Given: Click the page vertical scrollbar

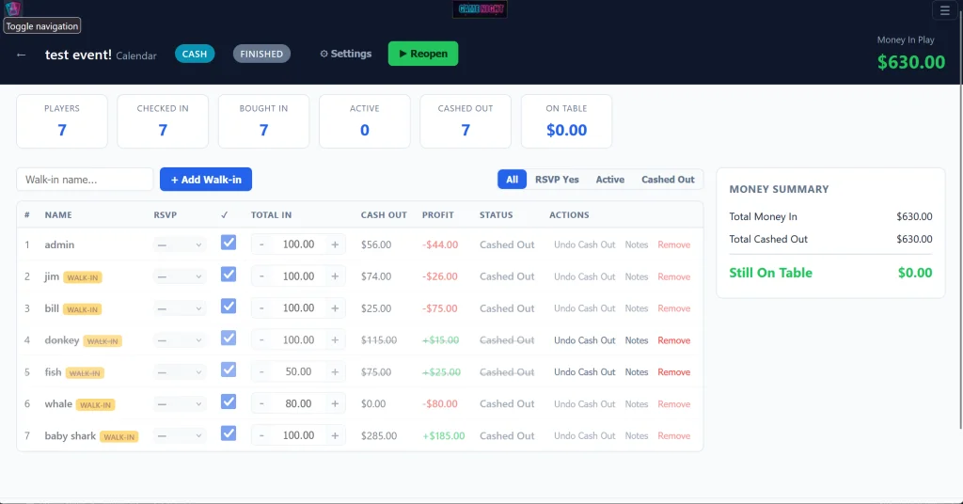Looking at the screenshot, I should tap(960, 215).
